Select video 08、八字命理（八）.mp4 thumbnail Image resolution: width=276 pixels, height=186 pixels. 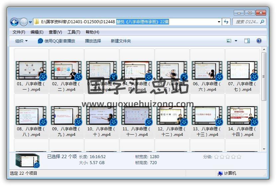[x=31, y=115]
